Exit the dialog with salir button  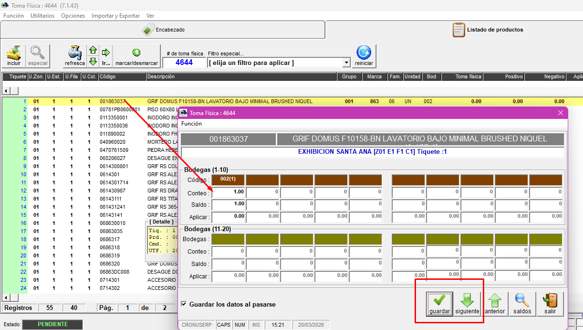tap(550, 304)
